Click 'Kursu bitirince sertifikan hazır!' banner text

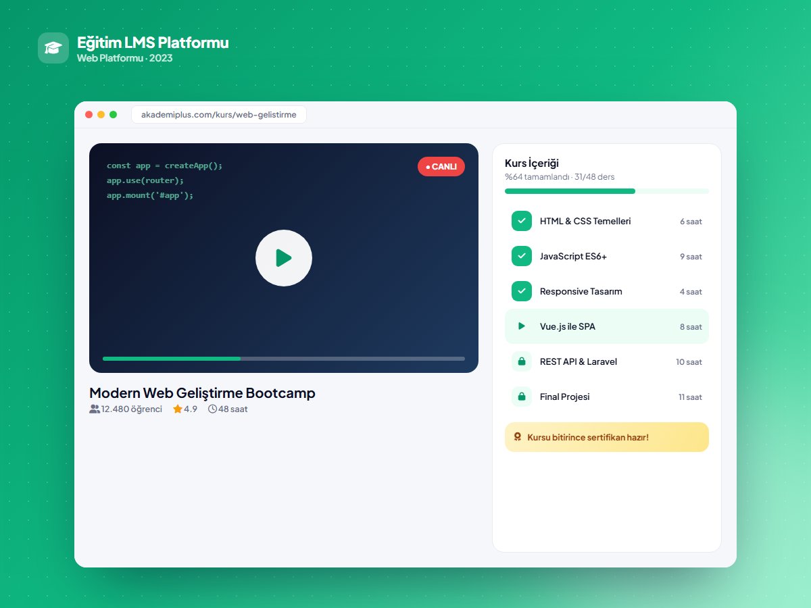tap(588, 437)
